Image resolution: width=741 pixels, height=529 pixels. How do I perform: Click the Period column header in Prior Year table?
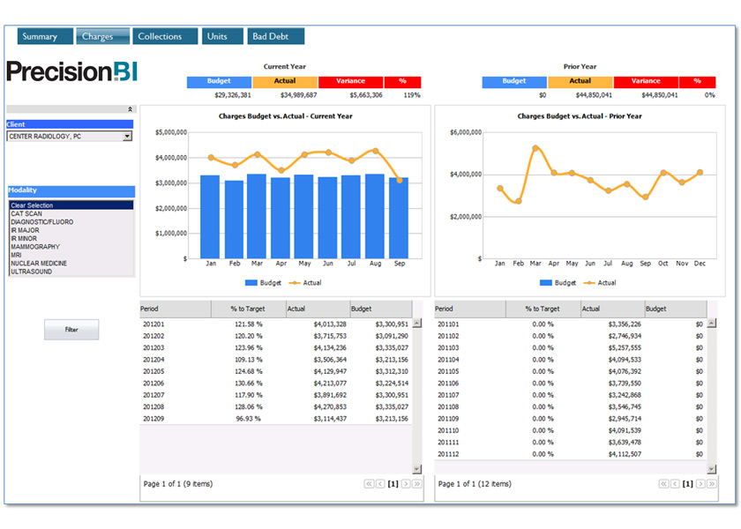point(469,309)
